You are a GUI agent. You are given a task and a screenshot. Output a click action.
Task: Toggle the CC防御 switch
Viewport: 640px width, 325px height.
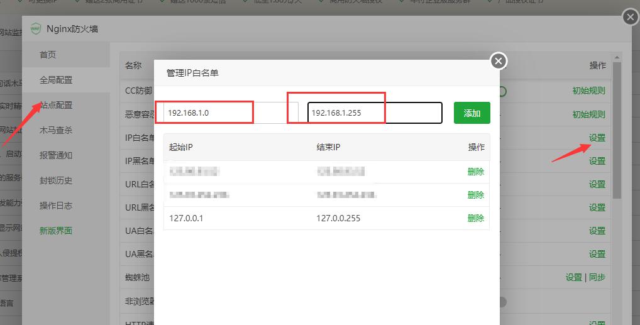point(502,91)
